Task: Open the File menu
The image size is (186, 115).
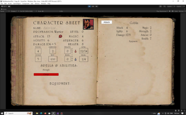Action: 2,3
